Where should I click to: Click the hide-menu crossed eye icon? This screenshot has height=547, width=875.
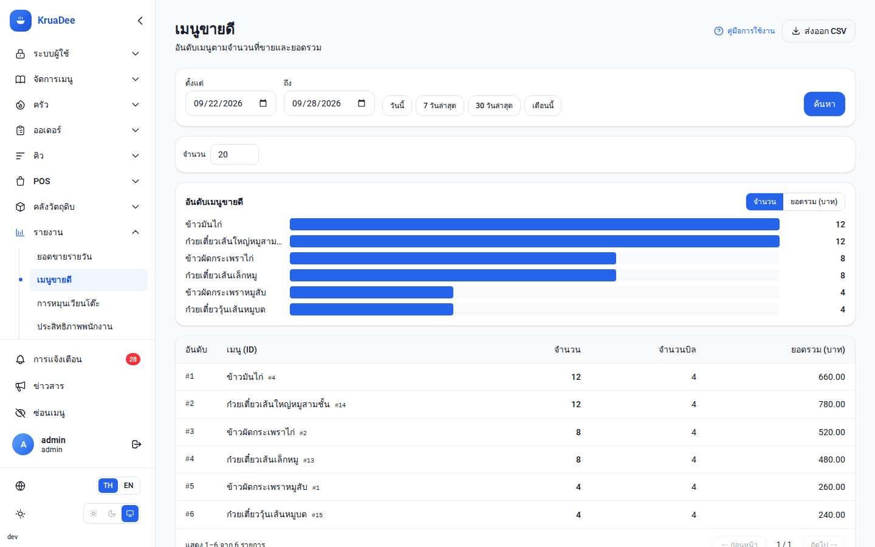coord(20,413)
